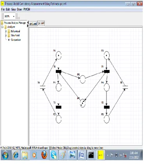Select place P7 holding three tokens
The height and width of the screenshot is (164, 144).
pos(83,103)
